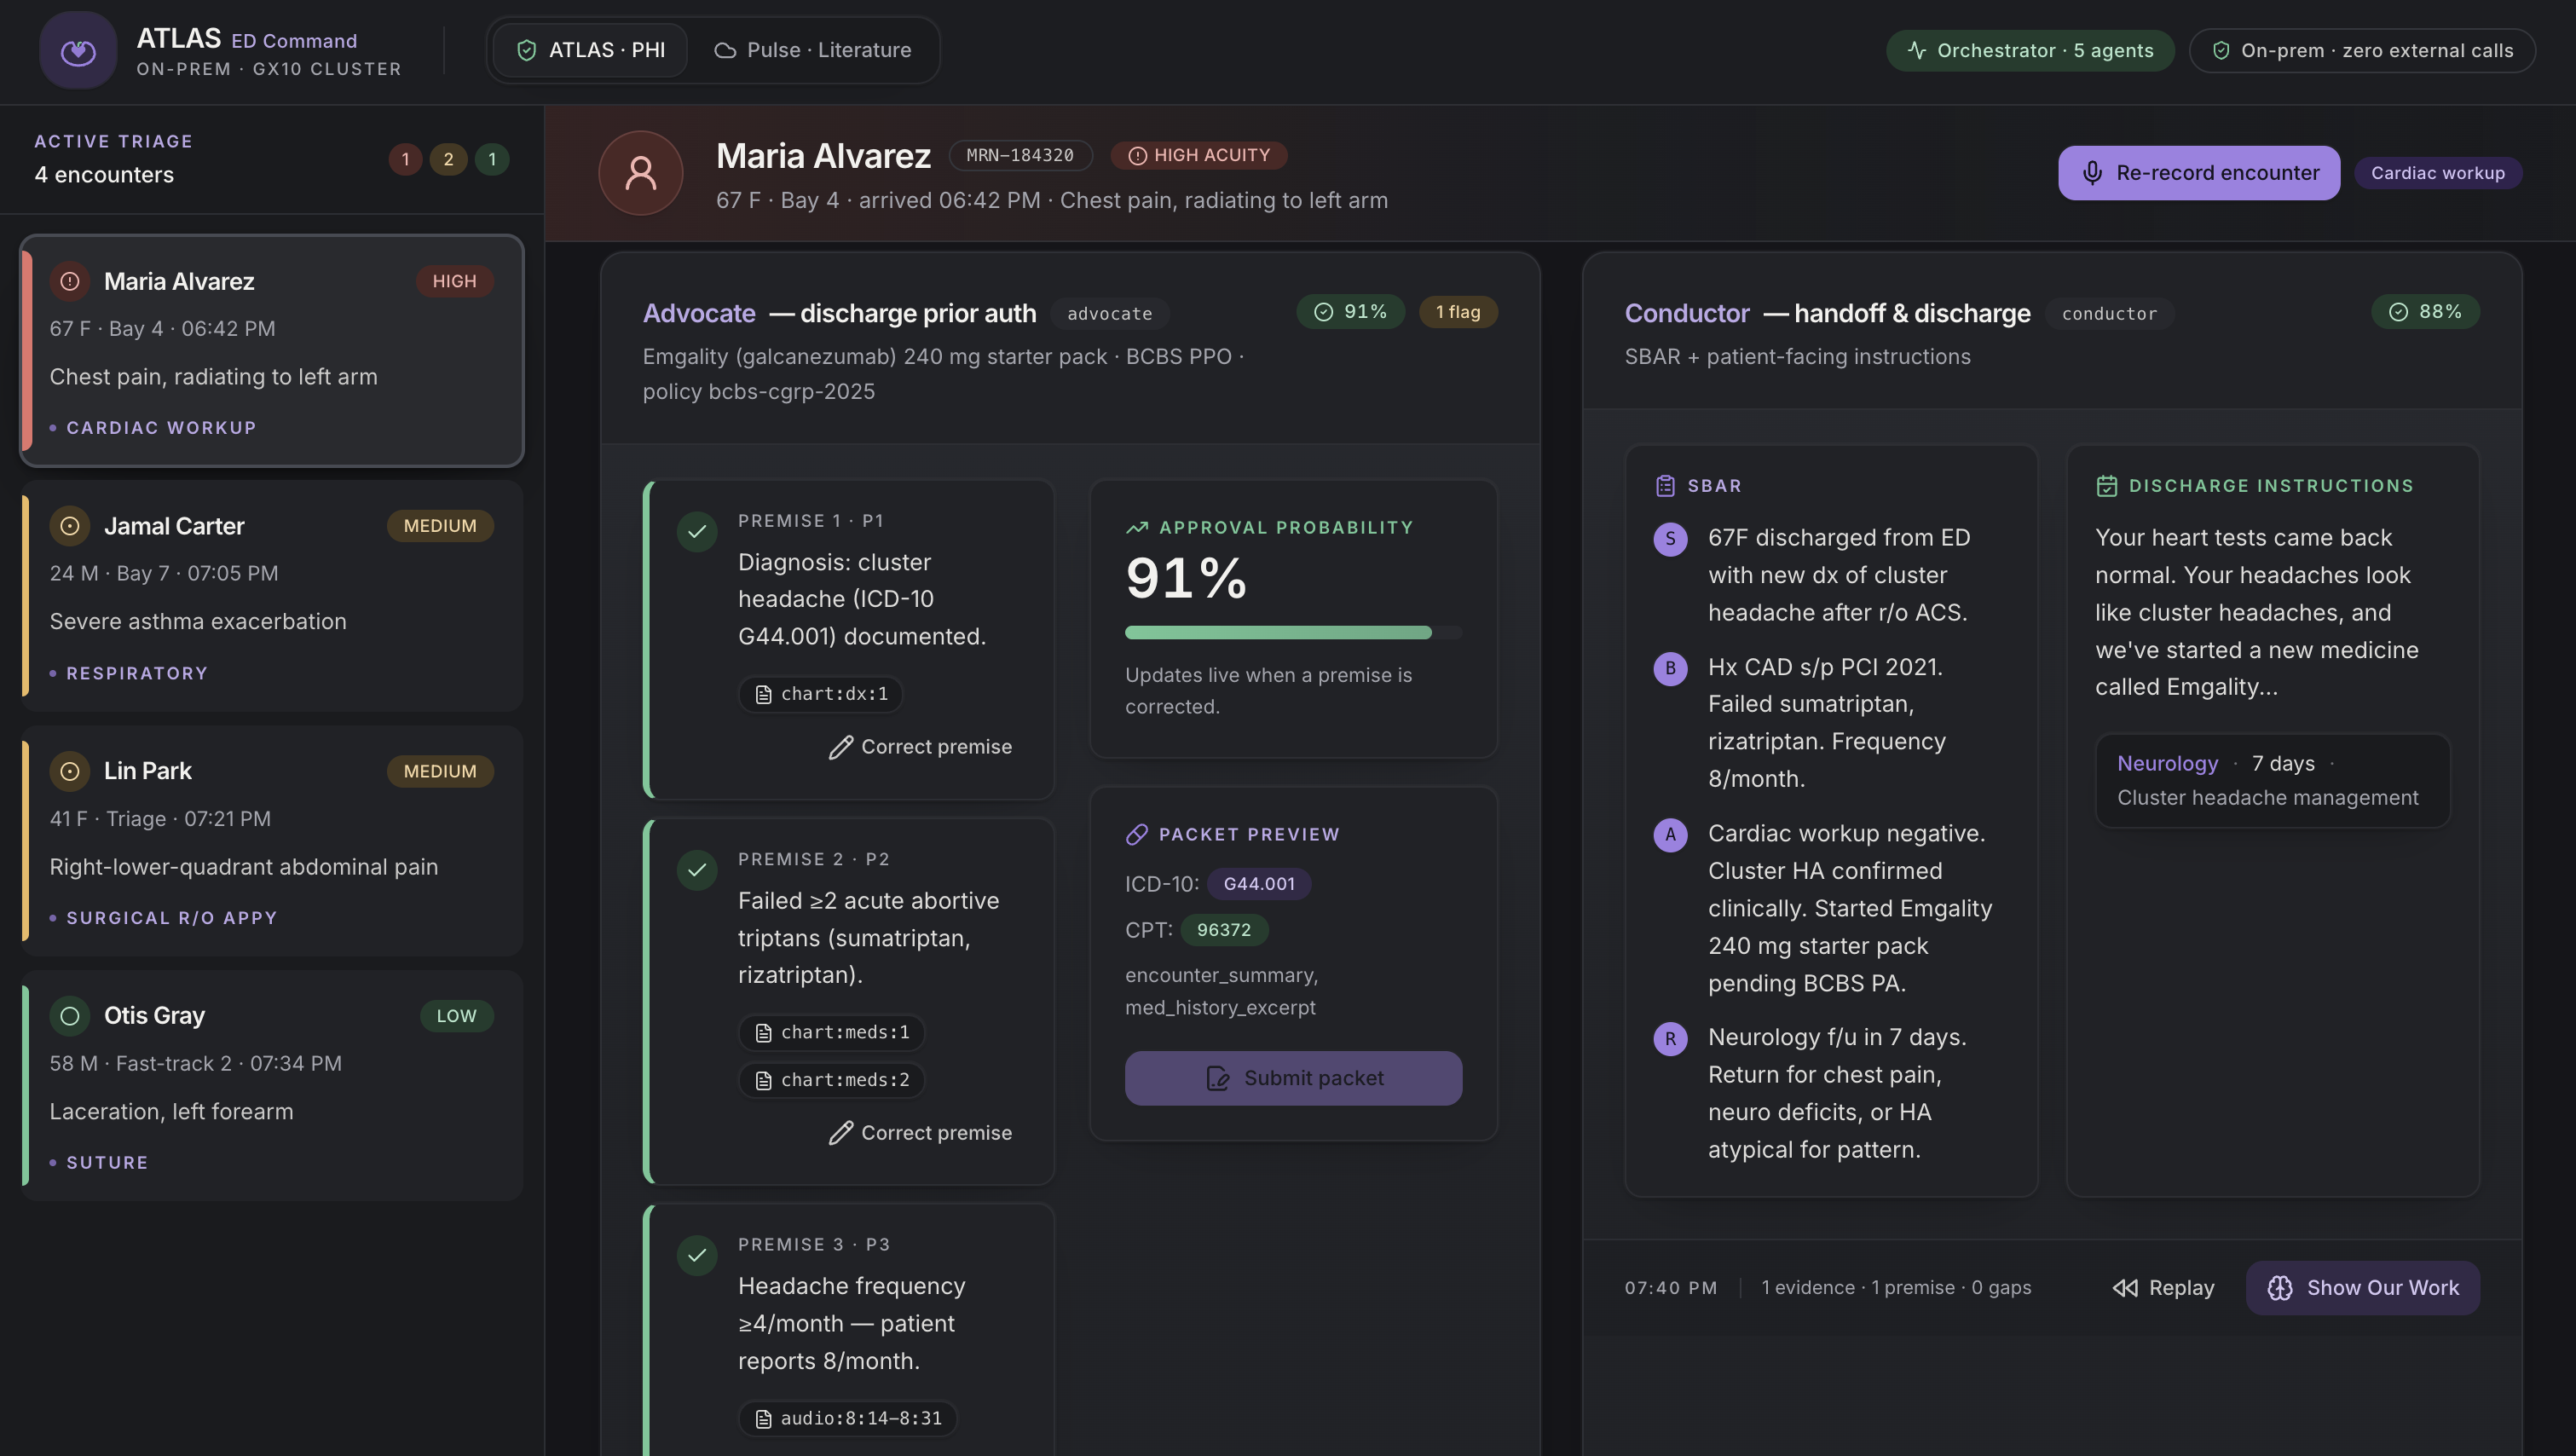Click the brain icon in Show Our Work
The image size is (2576, 1456).
coord(2279,1288)
